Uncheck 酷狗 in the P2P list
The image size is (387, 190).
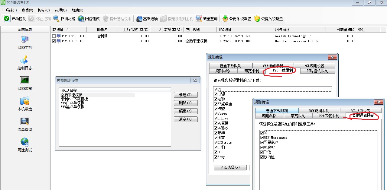pos(216,133)
